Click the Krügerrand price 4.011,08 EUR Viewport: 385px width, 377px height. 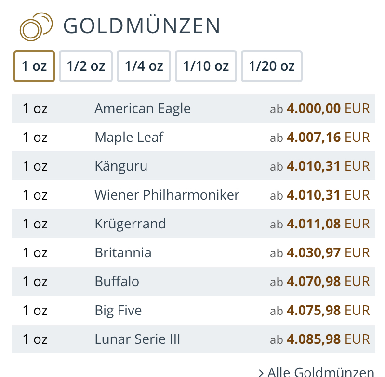(x=328, y=224)
